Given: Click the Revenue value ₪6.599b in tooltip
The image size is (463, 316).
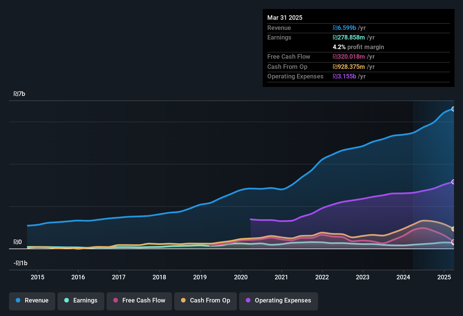Looking at the screenshot, I should pos(344,28).
